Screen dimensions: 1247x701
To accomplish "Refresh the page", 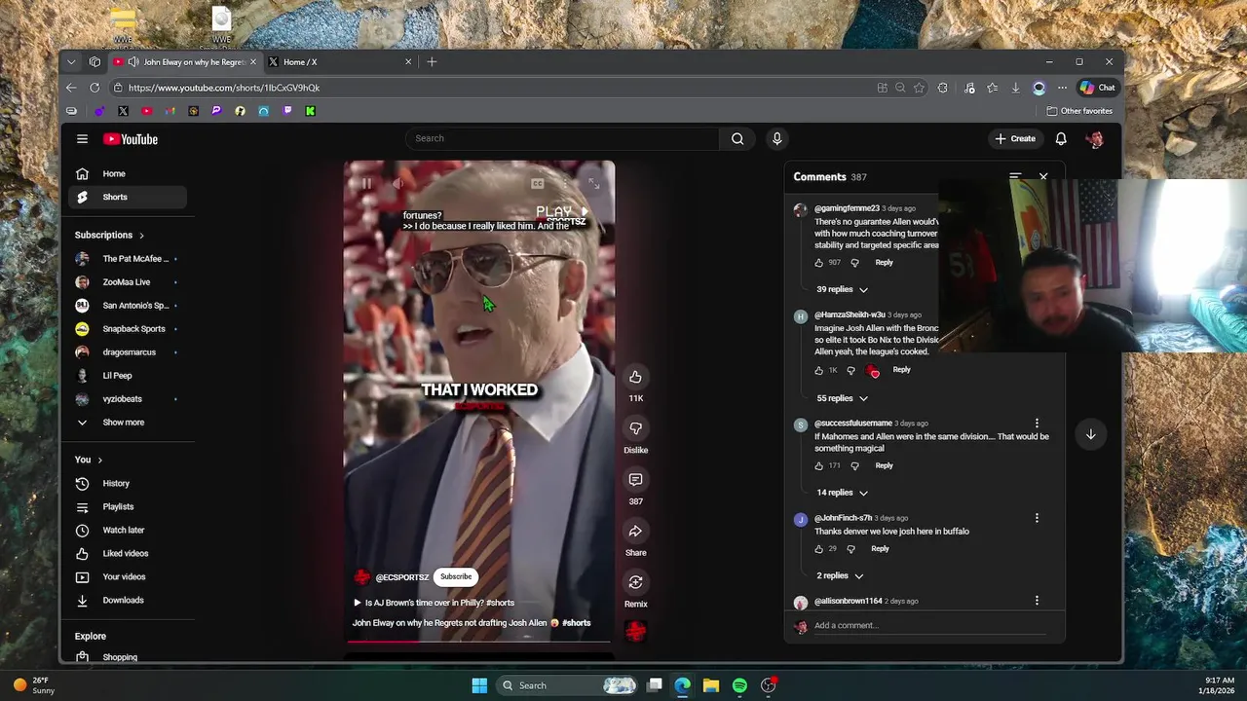I will point(94,88).
